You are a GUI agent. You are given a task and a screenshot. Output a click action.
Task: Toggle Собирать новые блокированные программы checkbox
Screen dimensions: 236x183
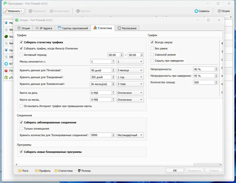pos(21,152)
